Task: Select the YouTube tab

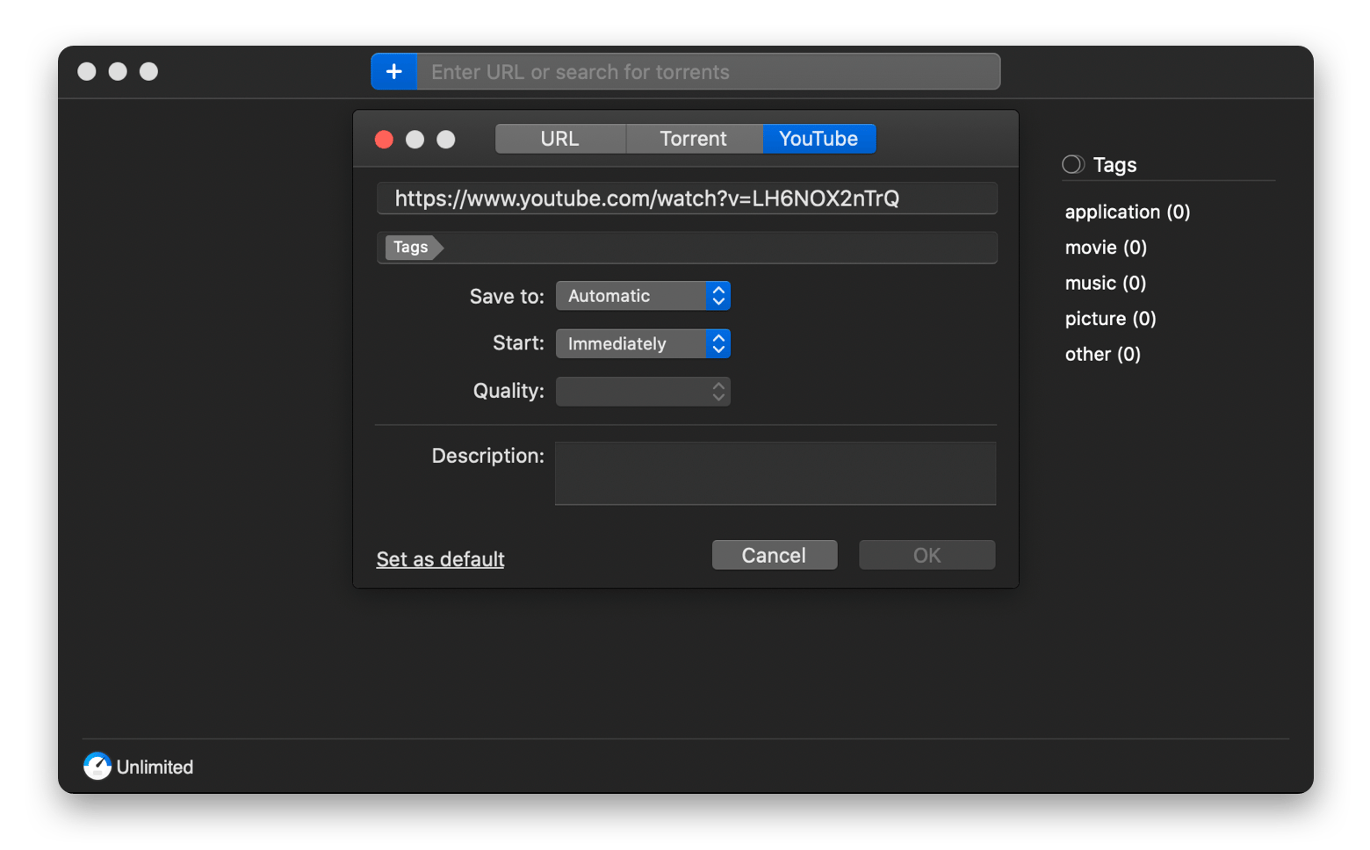Action: (818, 139)
